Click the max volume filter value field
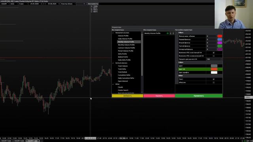Screen dimensions: 253x142 pos(211,36)
